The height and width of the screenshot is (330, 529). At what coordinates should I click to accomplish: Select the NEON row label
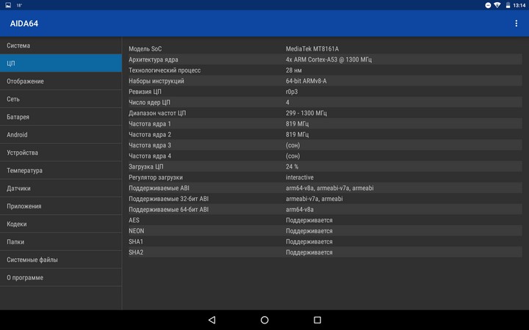tap(137, 231)
